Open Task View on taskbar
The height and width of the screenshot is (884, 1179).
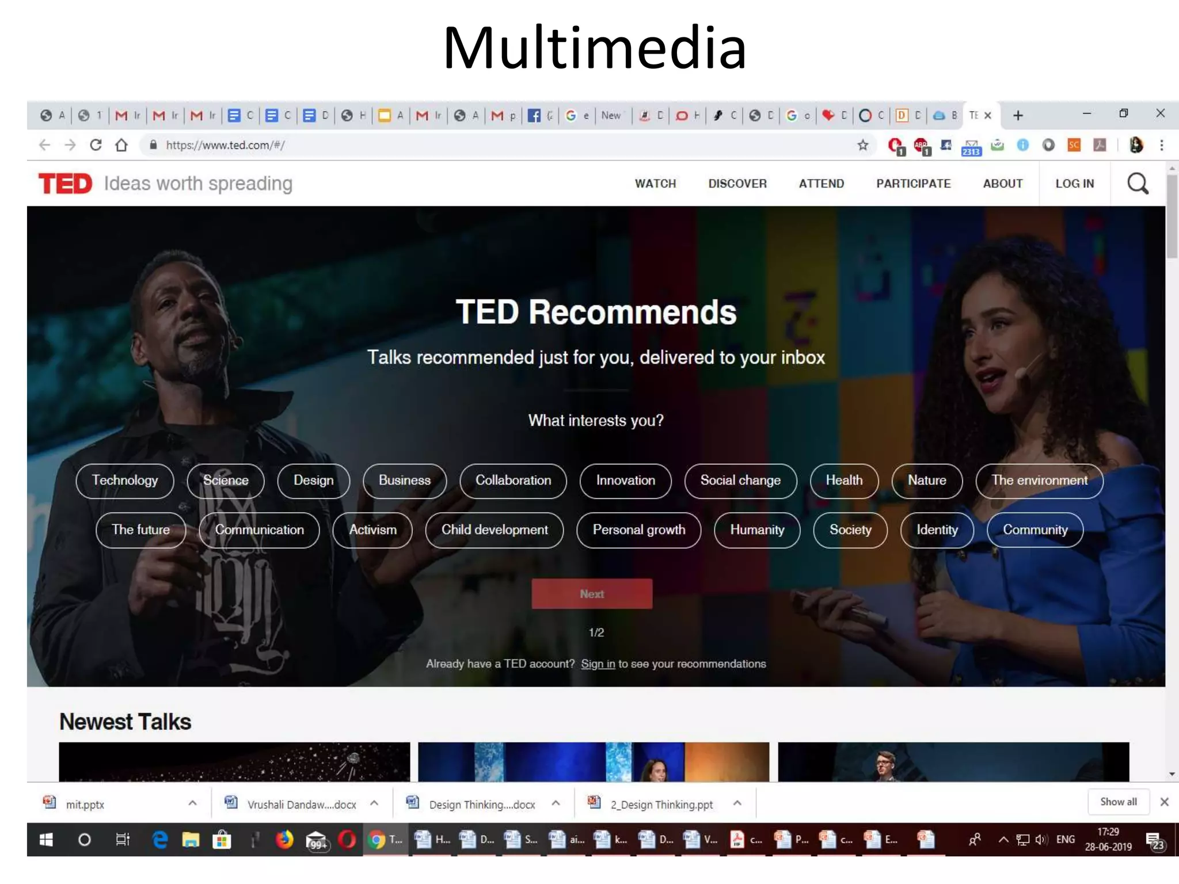click(x=123, y=840)
